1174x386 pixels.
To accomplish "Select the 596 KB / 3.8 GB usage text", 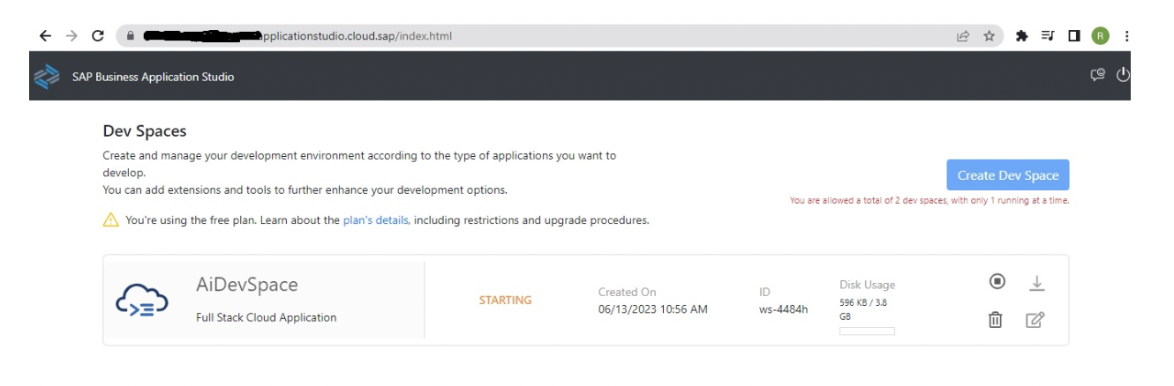I will click(863, 308).
